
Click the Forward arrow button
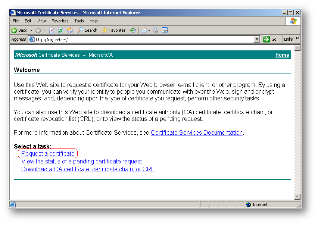pos(38,30)
